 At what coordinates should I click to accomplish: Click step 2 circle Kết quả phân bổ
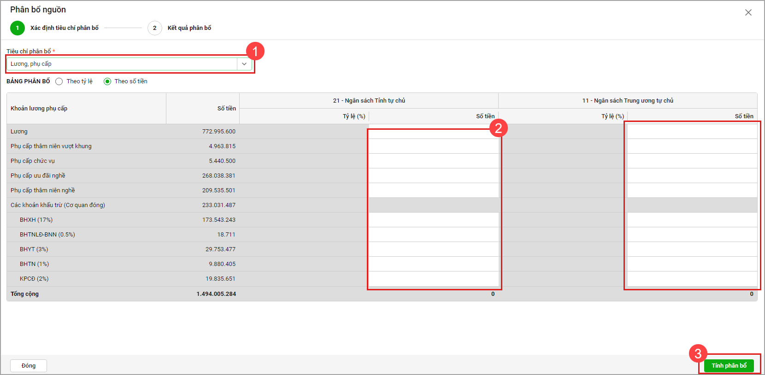(x=154, y=28)
